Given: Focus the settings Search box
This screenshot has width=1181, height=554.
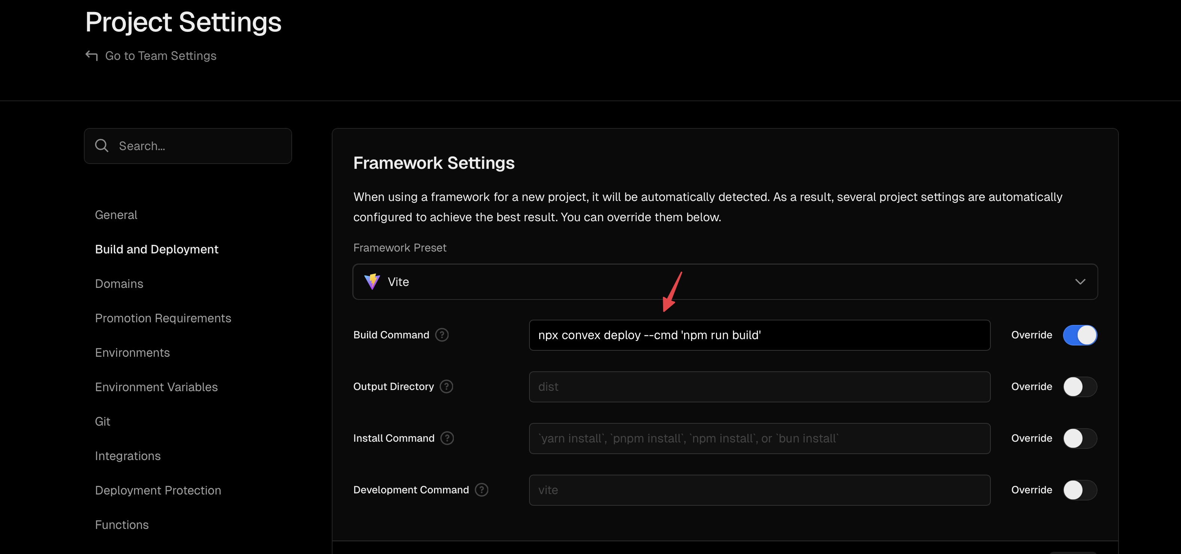Looking at the screenshot, I should (x=188, y=146).
